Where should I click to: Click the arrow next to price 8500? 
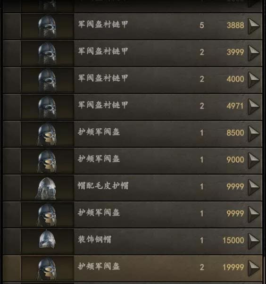[x=254, y=134]
